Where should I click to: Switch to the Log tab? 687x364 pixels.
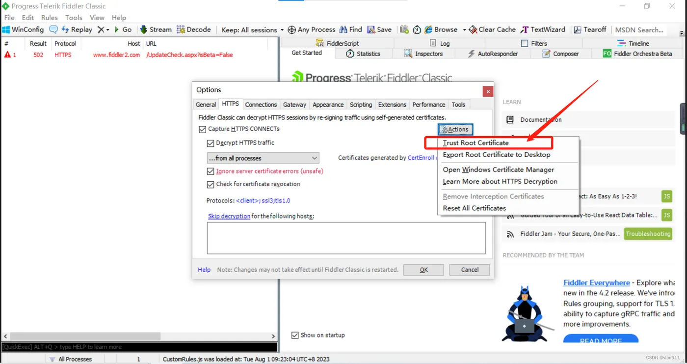point(440,43)
